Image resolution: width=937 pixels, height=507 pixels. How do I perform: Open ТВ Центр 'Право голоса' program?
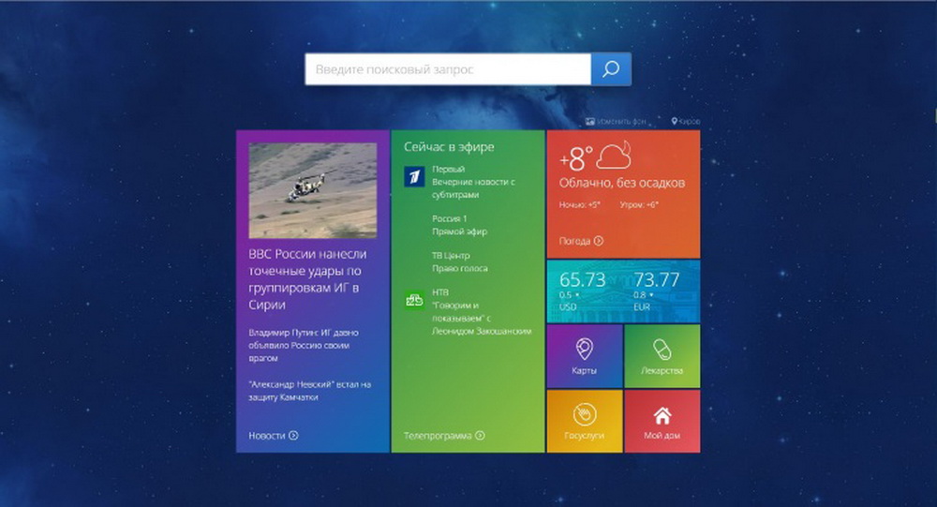[x=459, y=268]
